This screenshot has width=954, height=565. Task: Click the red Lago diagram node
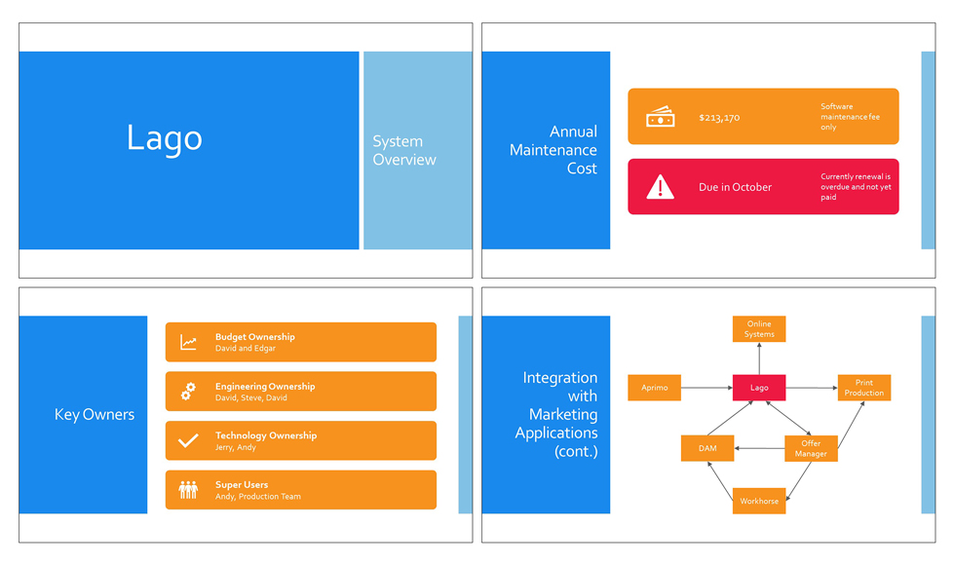[759, 388]
